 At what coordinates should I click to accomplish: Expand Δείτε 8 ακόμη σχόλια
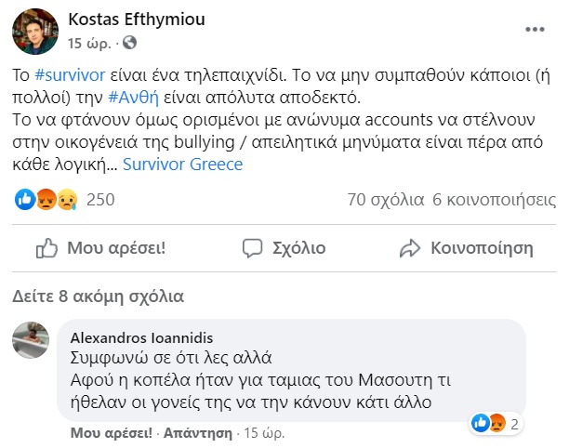98,297
